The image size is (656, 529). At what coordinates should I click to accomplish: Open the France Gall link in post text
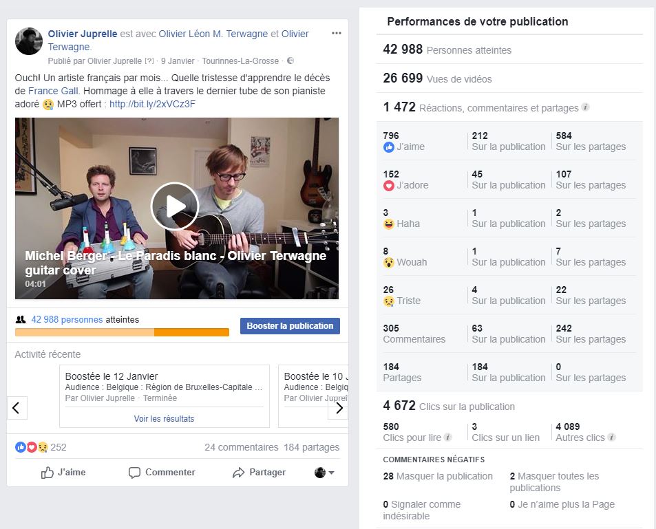54,91
